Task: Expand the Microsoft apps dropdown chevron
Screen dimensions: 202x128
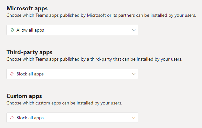Action: click(x=134, y=30)
